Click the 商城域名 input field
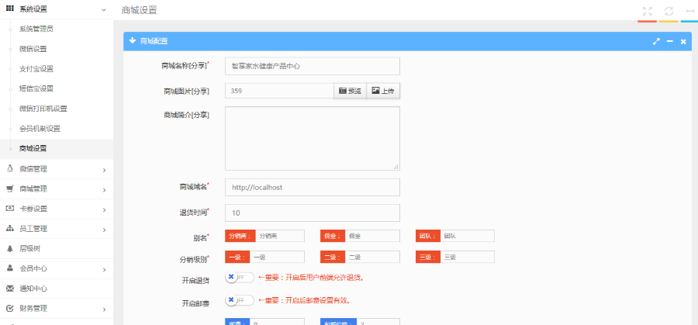Viewport: 698px width, 325px height. coord(312,188)
